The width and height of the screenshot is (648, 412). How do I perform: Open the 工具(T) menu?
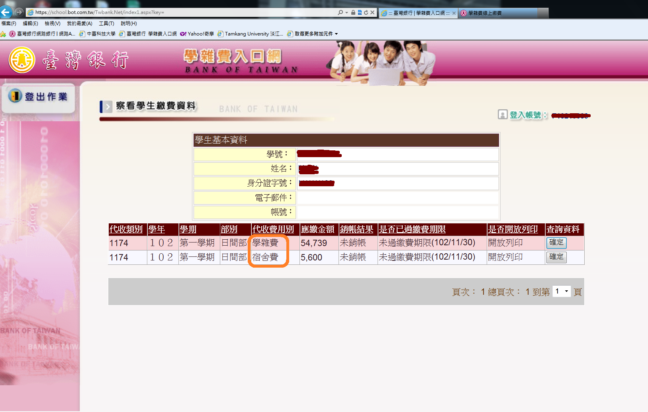(106, 24)
